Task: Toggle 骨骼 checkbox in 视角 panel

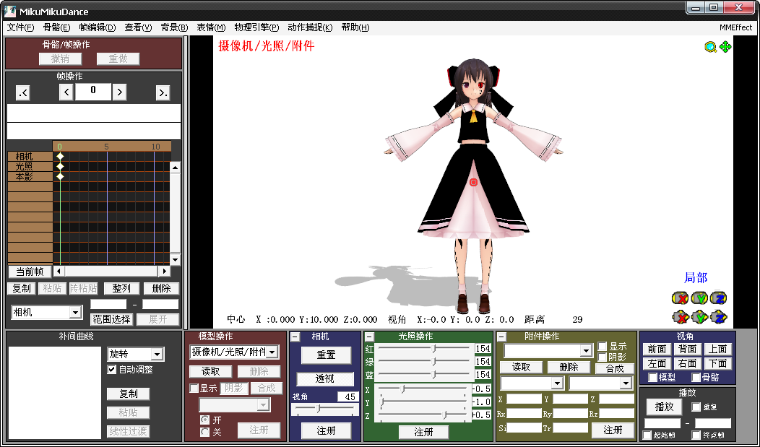Action: point(696,377)
